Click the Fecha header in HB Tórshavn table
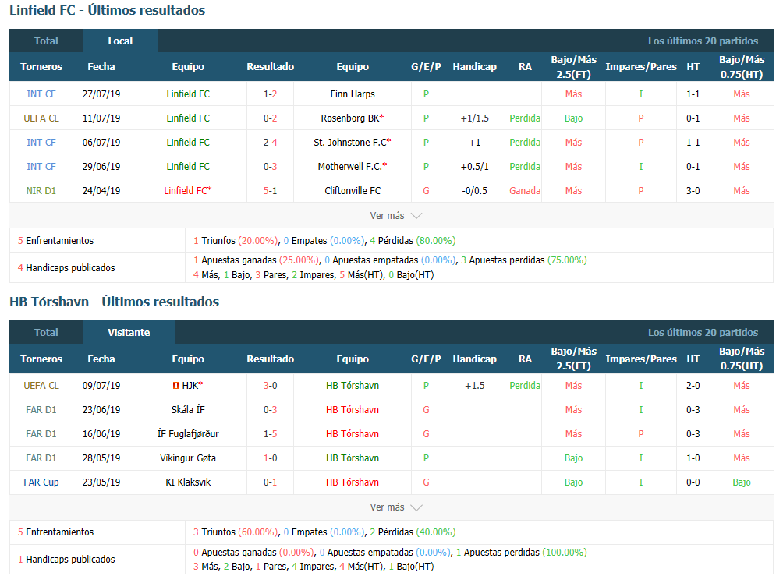 pos(101,359)
